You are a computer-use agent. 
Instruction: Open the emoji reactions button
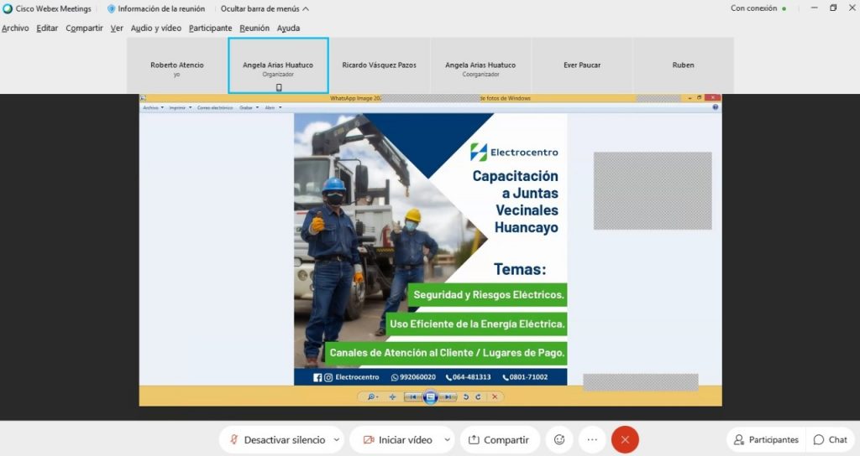pyautogui.click(x=559, y=439)
